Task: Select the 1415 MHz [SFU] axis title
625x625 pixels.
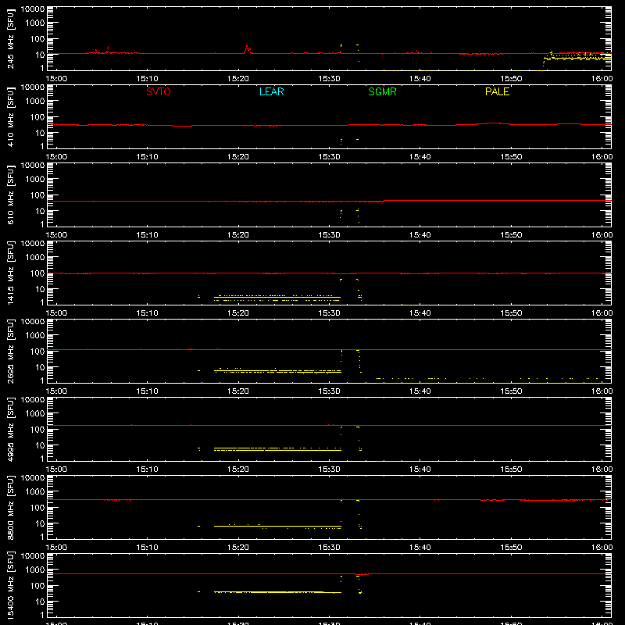Action: [11, 273]
